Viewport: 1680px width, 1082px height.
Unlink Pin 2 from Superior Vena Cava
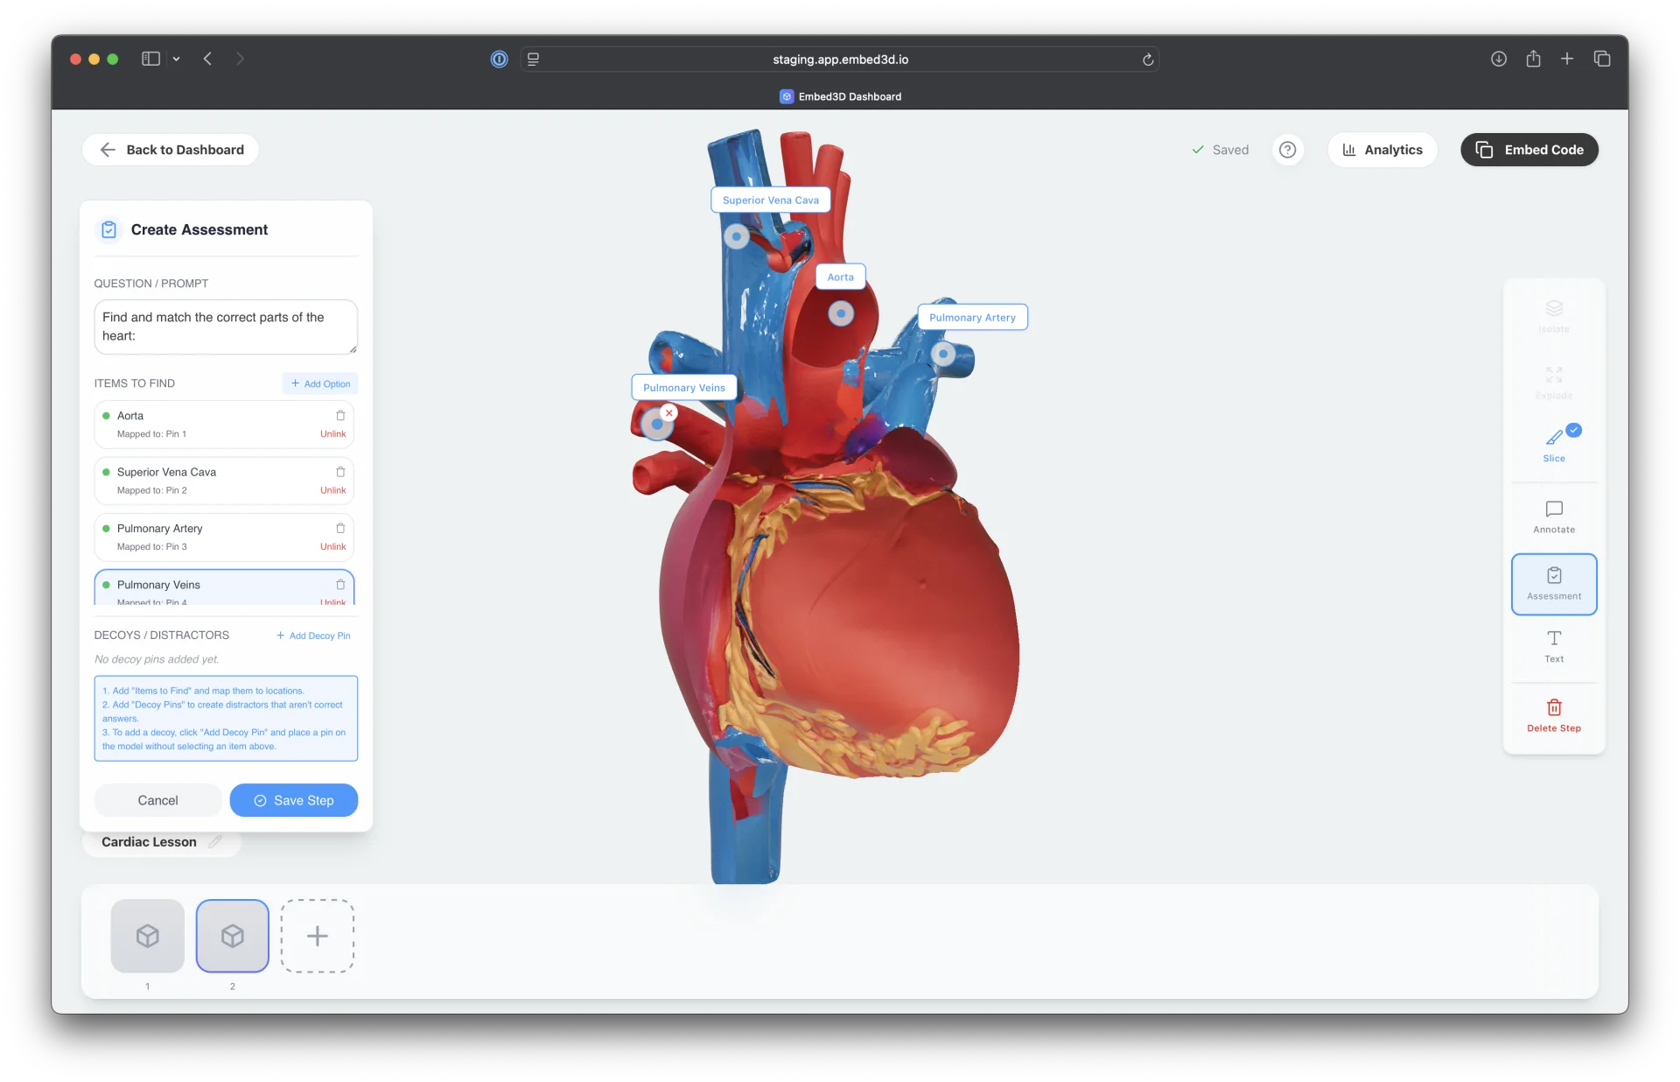point(333,490)
